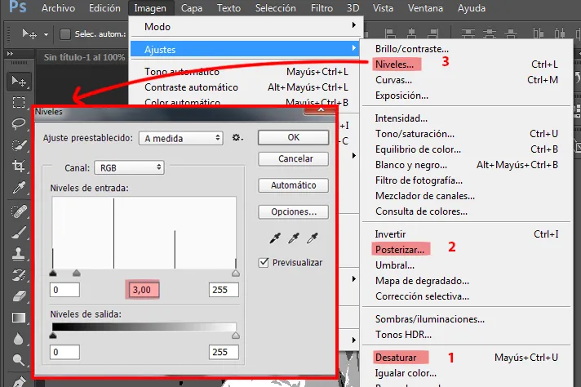Click the output white field showing 255
581x387 pixels.
pos(224,352)
